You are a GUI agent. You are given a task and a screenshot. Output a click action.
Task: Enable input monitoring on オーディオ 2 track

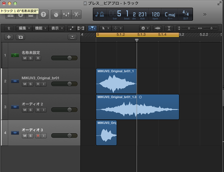(44, 110)
